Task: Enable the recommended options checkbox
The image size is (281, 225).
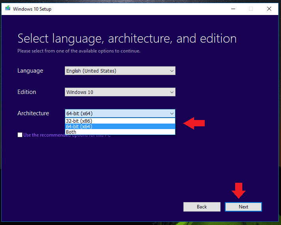Action: tap(20, 135)
